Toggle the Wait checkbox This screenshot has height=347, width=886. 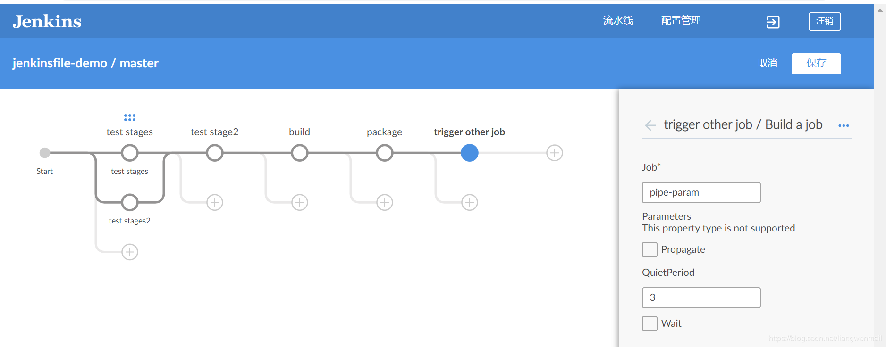[x=650, y=323]
